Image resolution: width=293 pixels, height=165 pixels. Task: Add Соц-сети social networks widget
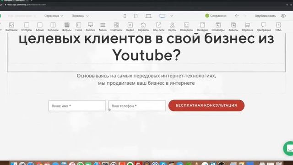(x=159, y=27)
